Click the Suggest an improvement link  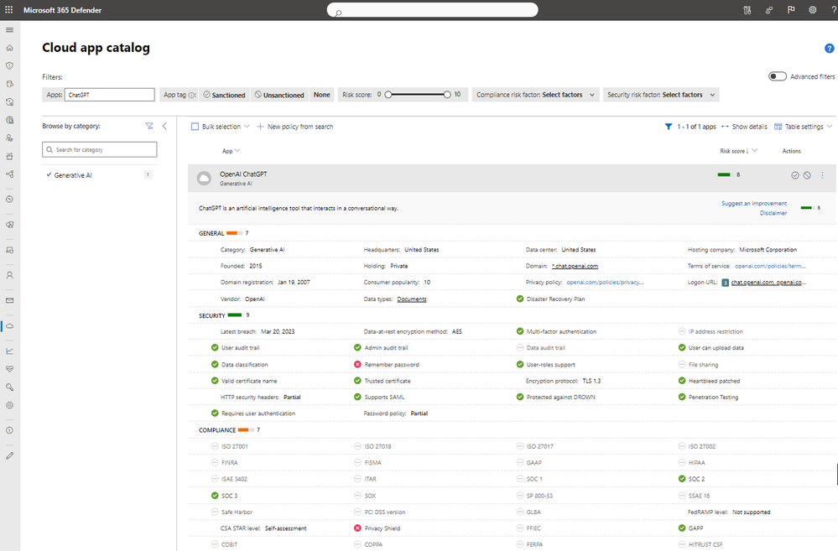[x=753, y=204]
